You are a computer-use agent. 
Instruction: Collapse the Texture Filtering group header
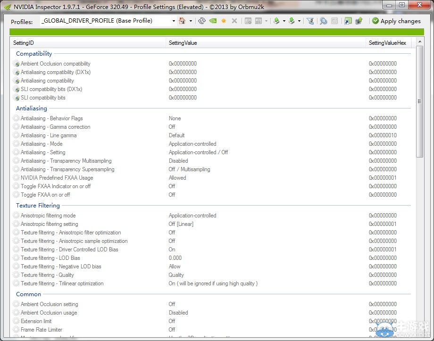38,206
